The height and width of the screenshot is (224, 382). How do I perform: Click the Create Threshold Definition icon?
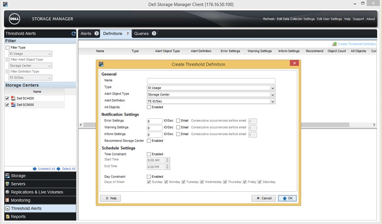pos(334,44)
